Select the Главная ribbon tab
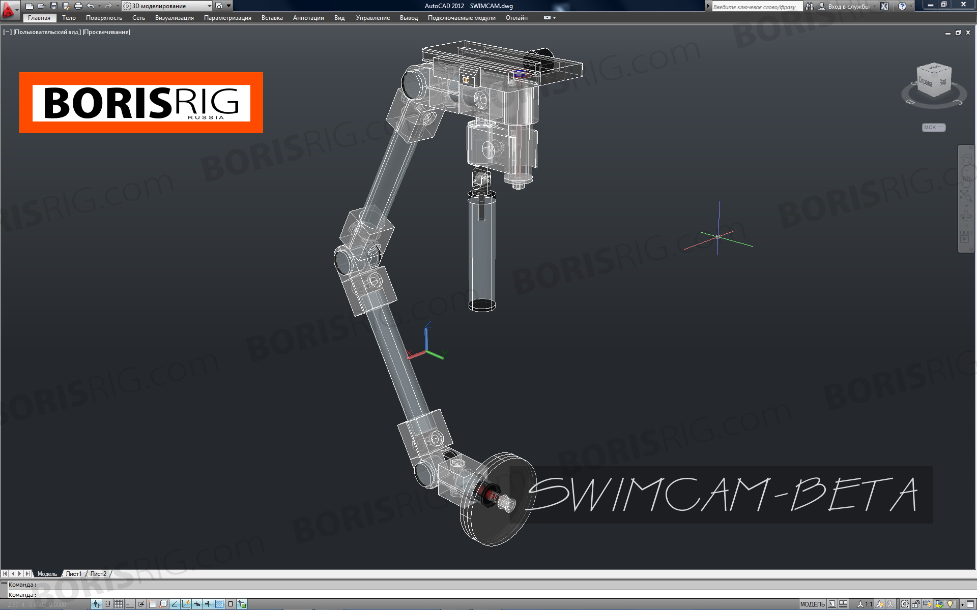977x610 pixels. point(39,18)
